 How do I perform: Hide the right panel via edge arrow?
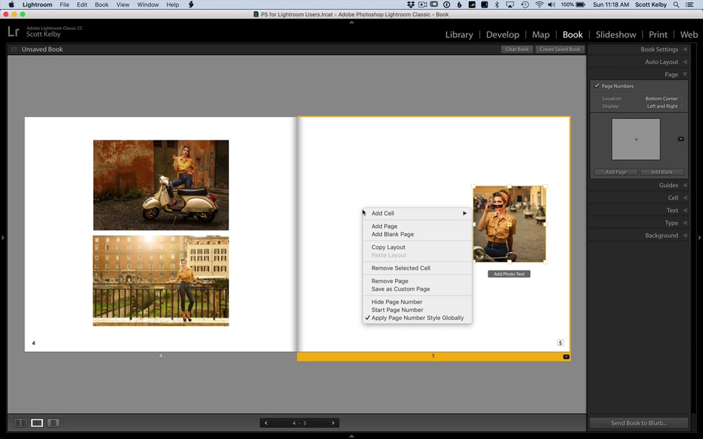coord(699,238)
